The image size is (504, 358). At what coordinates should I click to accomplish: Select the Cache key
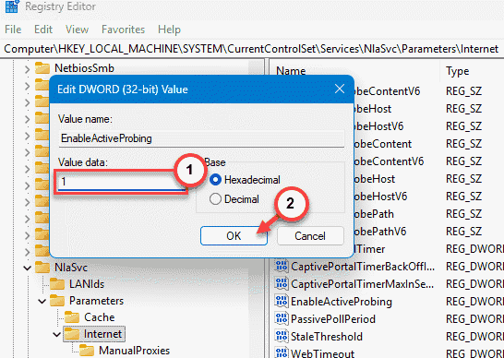(x=100, y=317)
